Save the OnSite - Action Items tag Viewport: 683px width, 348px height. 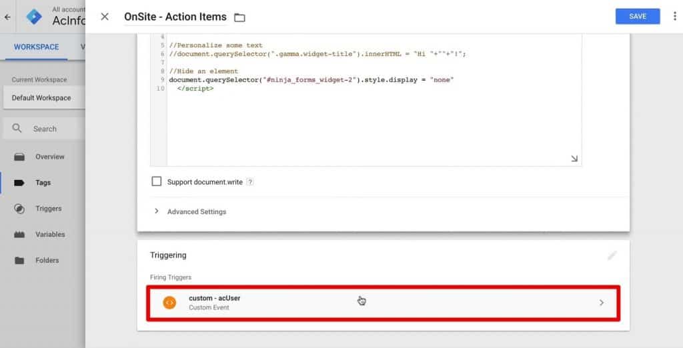[637, 16]
